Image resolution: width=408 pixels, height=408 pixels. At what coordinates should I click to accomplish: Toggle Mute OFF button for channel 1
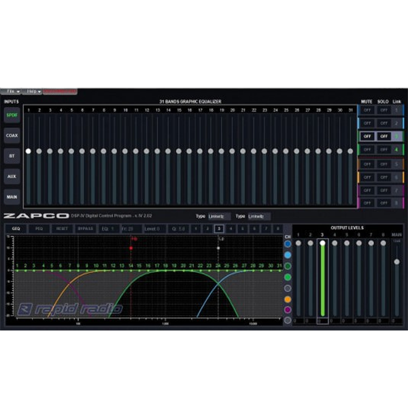tap(367, 110)
